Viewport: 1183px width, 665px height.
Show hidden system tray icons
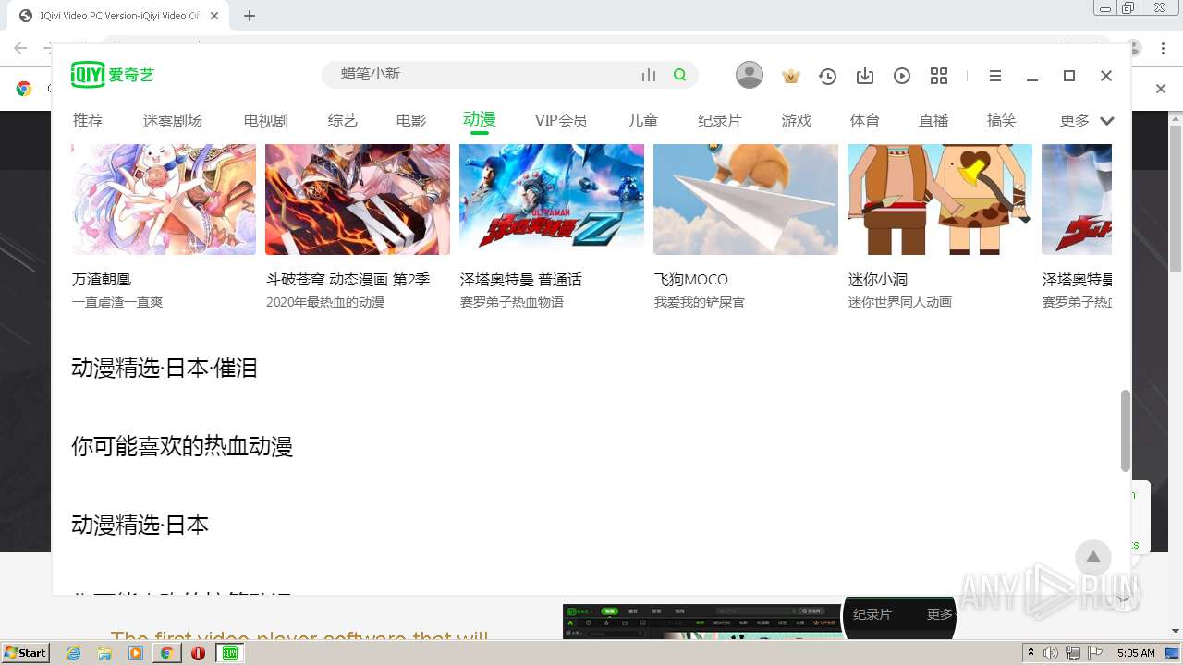[1031, 653]
